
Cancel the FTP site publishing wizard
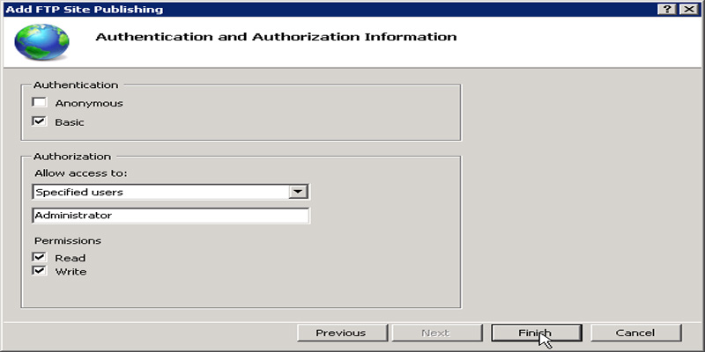click(635, 333)
